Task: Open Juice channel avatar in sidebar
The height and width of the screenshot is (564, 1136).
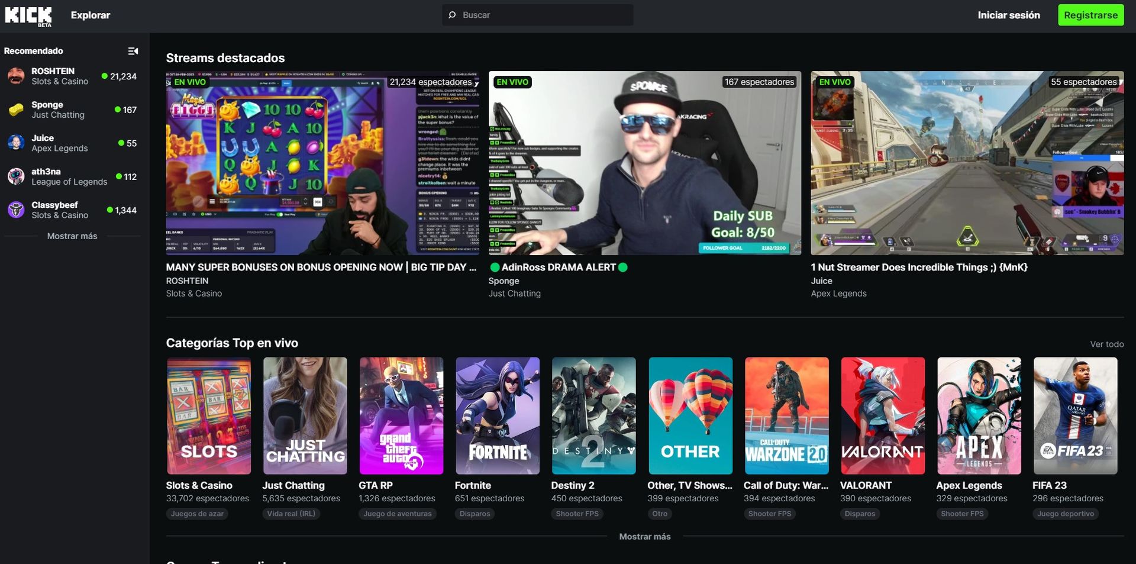Action: (x=16, y=143)
